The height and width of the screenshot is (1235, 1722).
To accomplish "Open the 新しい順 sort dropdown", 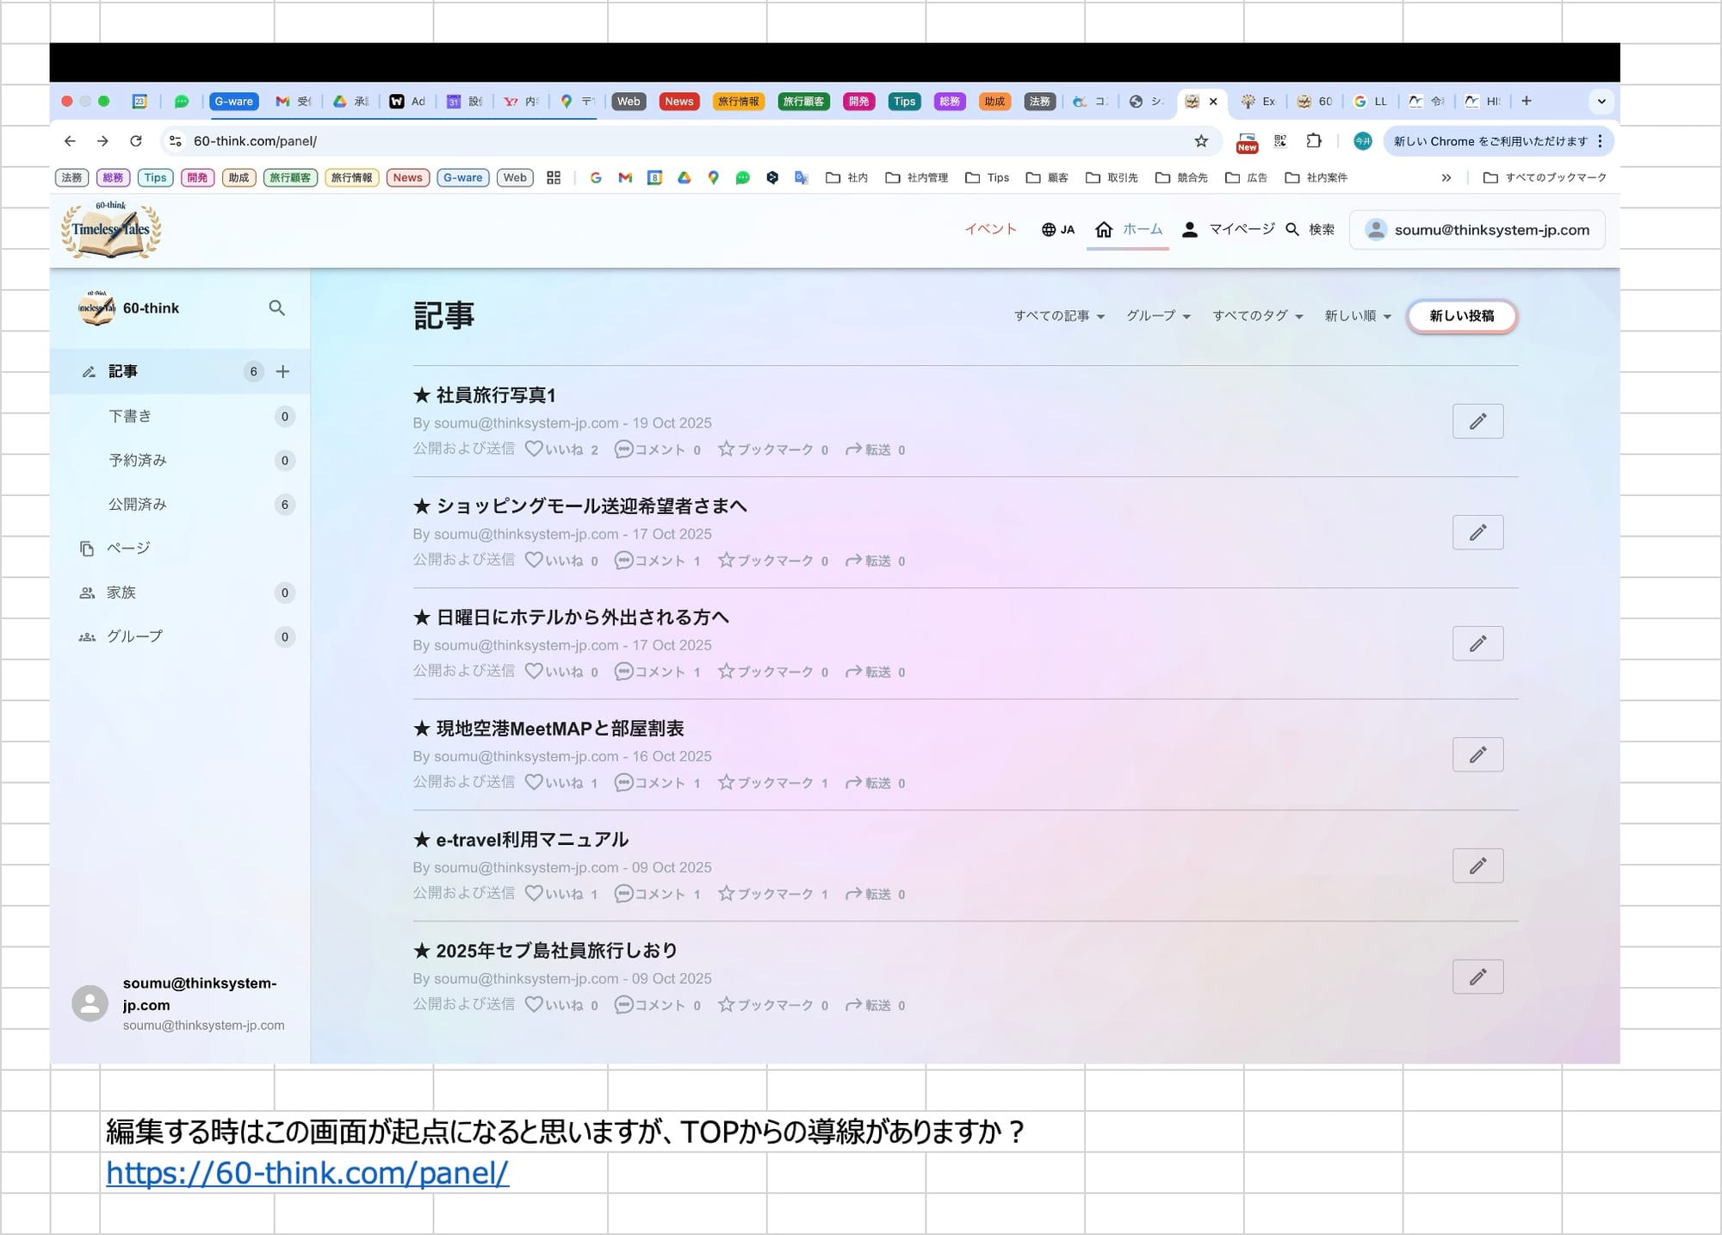I will (1358, 316).
